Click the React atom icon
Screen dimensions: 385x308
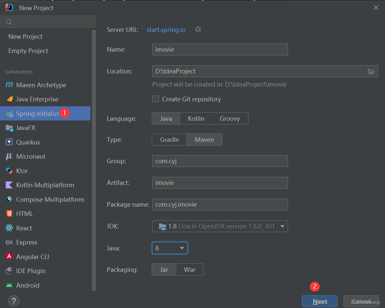[x=9, y=228]
